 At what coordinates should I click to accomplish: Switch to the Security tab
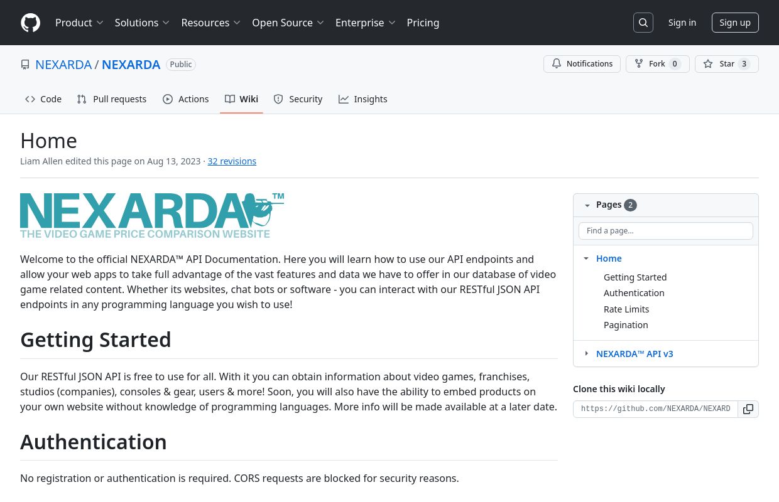tap(298, 99)
